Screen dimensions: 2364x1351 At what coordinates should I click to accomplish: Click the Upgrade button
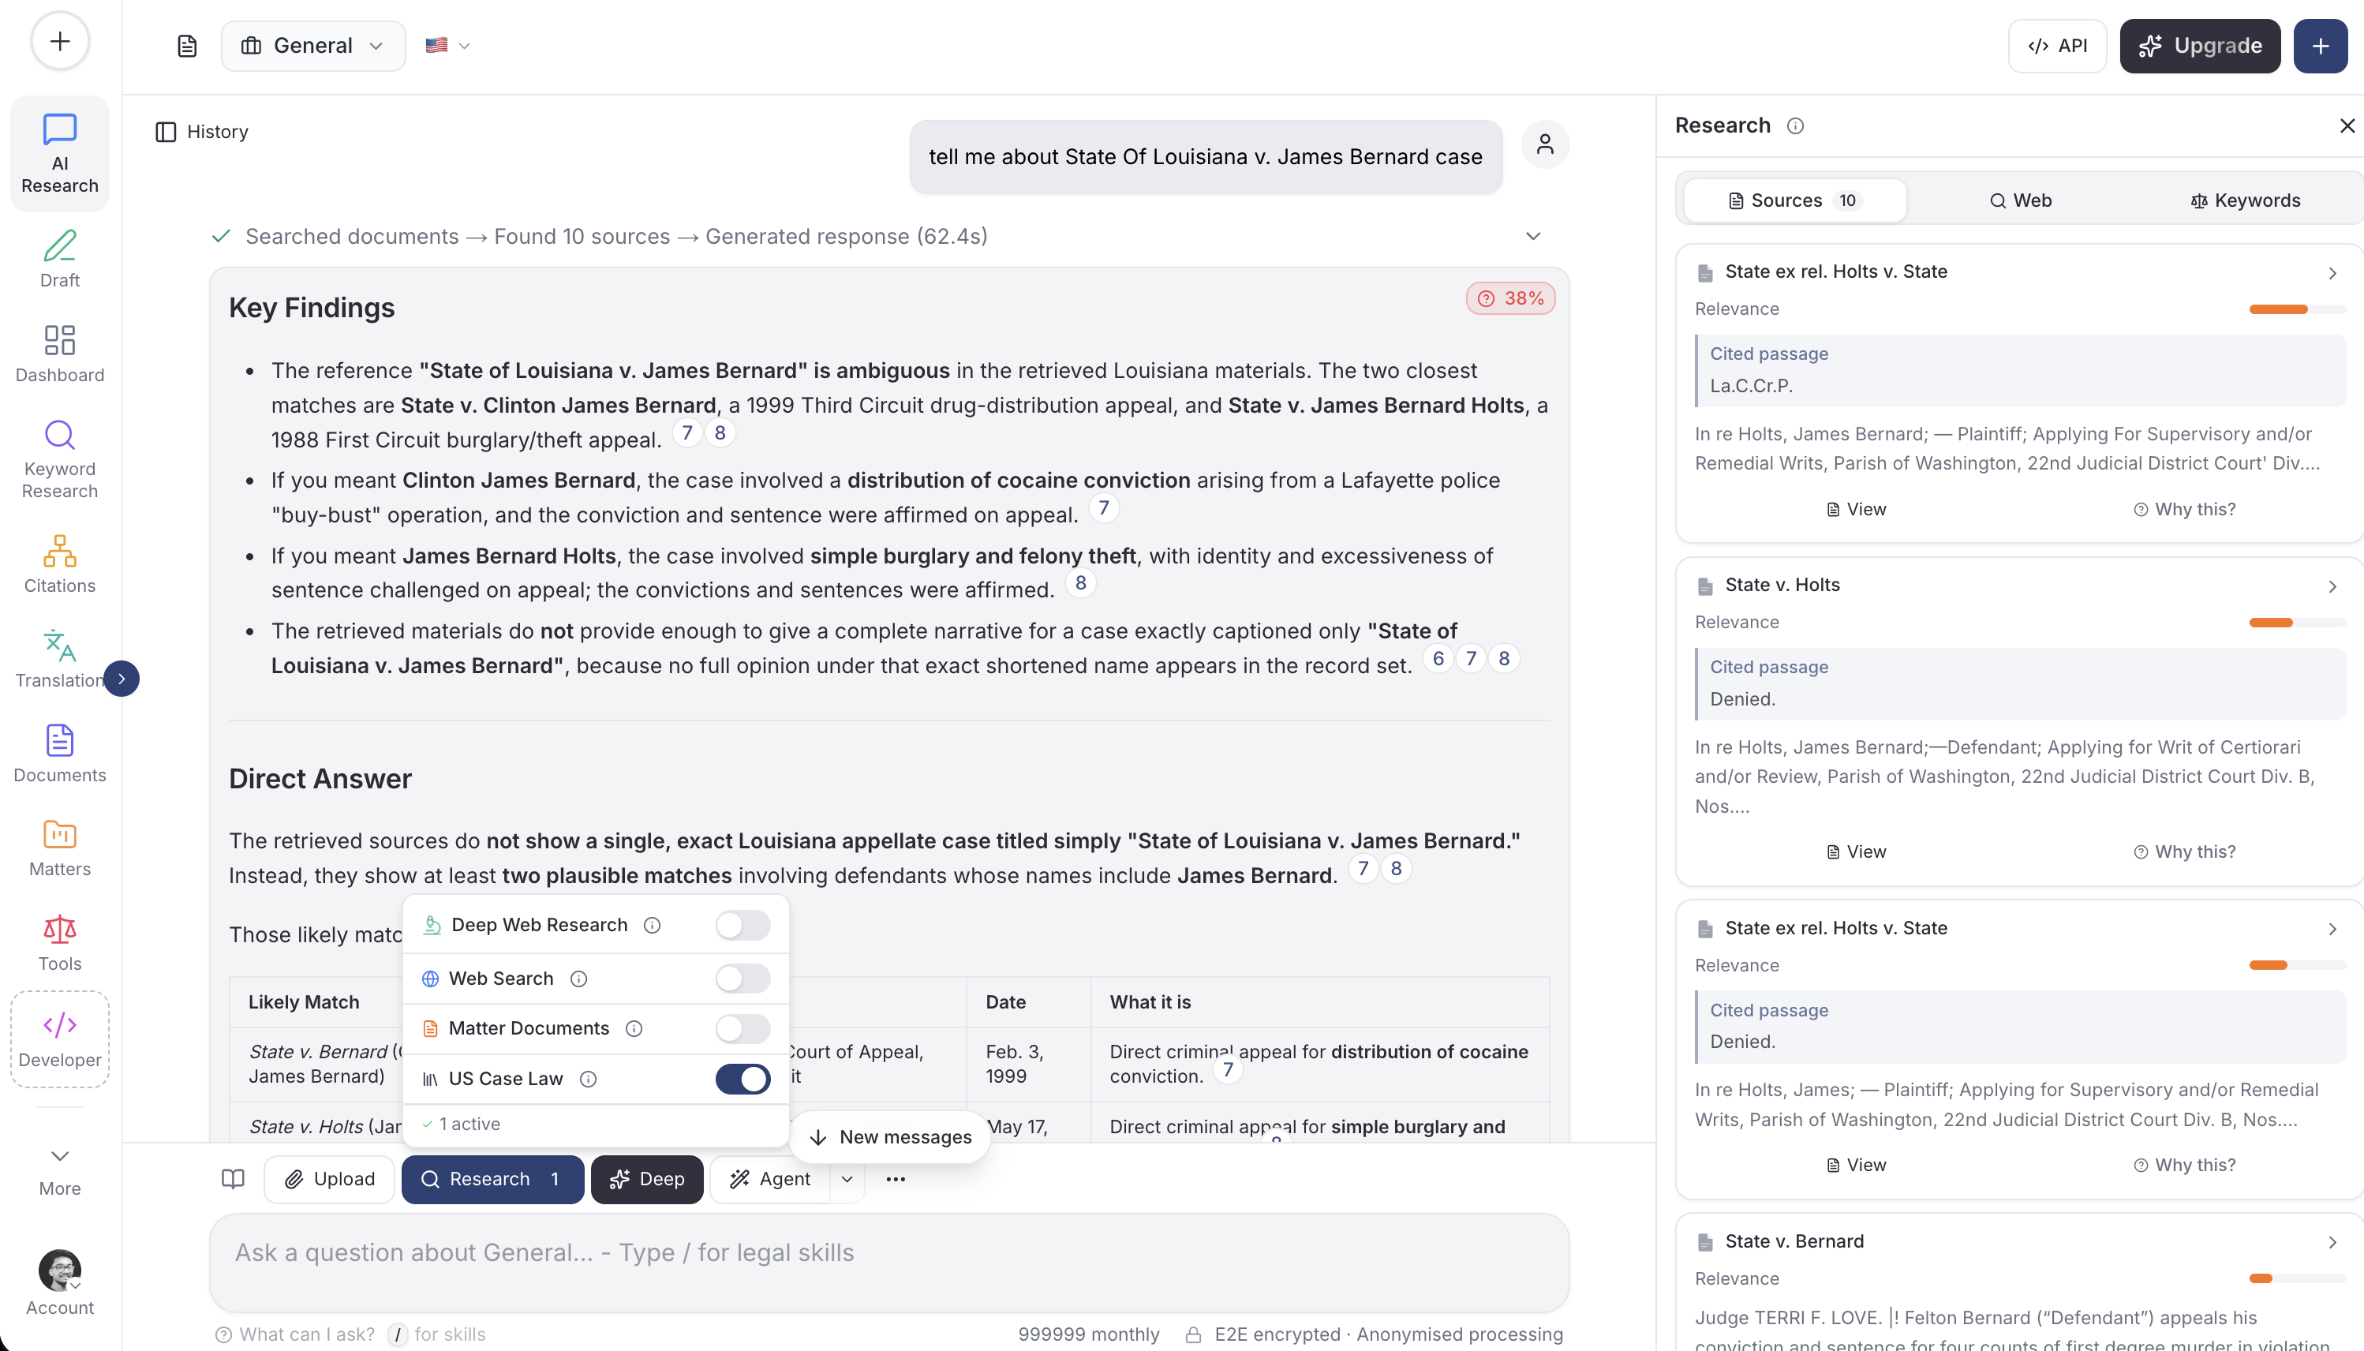point(2199,46)
